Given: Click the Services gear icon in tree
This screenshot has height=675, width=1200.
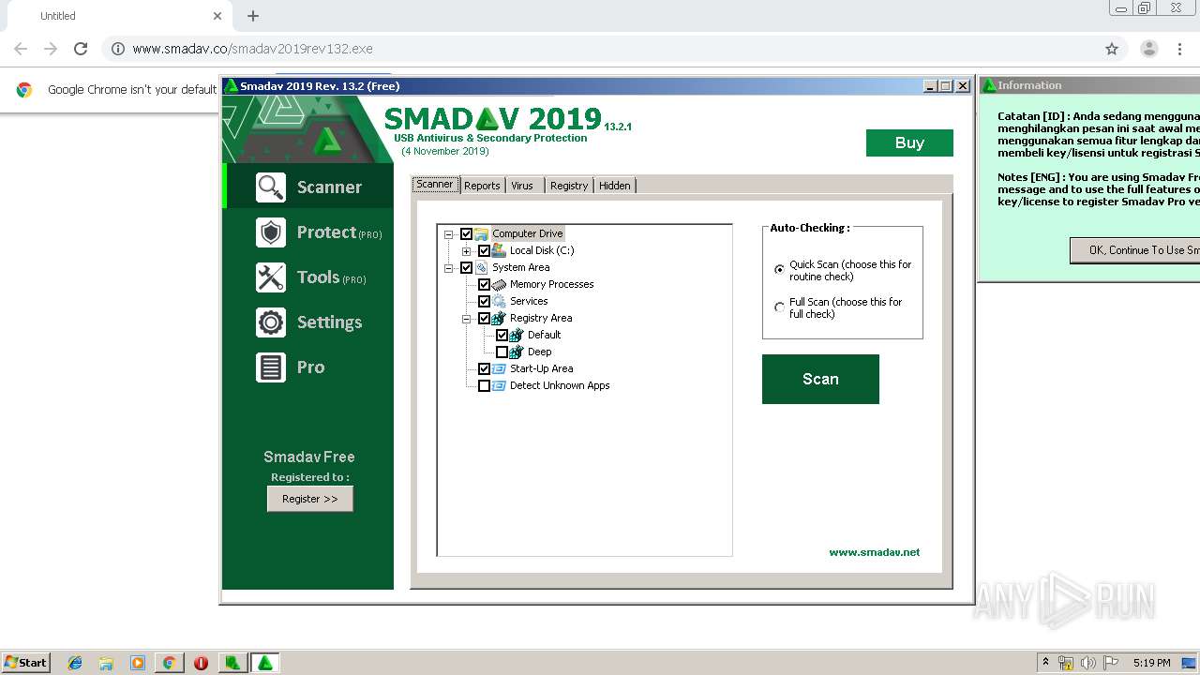Looking at the screenshot, I should [x=500, y=301].
